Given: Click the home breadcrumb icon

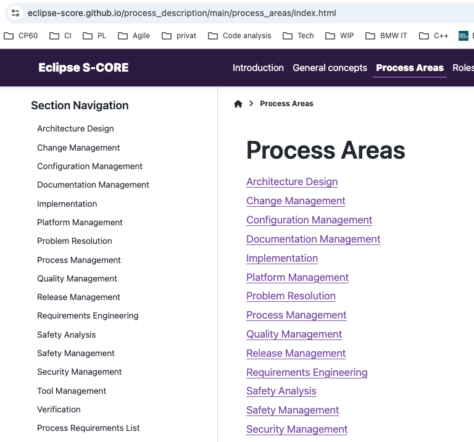Looking at the screenshot, I should [x=238, y=104].
